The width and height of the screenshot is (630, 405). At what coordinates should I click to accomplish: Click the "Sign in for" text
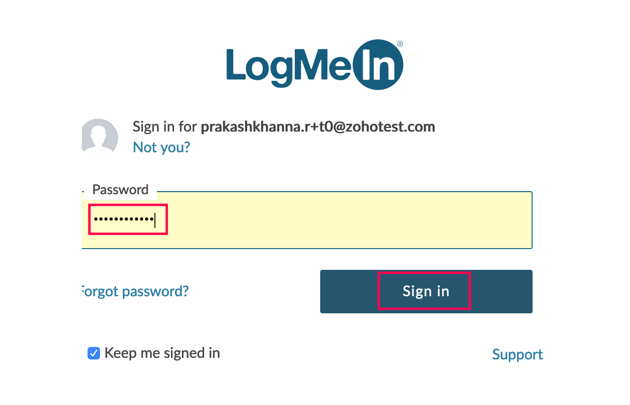166,126
